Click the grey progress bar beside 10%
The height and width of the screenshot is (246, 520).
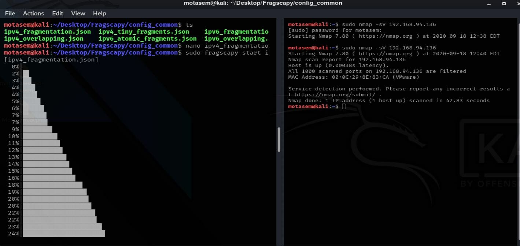point(40,136)
